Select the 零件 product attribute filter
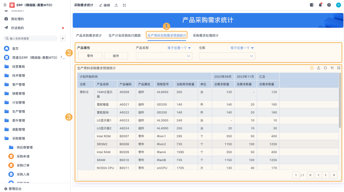 point(90,56)
